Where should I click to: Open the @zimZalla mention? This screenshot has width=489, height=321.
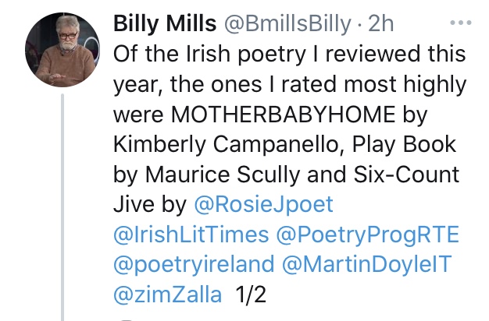(168, 295)
